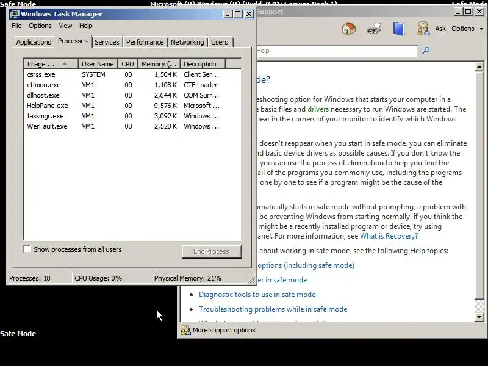This screenshot has height=366, width=488.
Task: Click the 9,576 K memory value
Action: (165, 106)
